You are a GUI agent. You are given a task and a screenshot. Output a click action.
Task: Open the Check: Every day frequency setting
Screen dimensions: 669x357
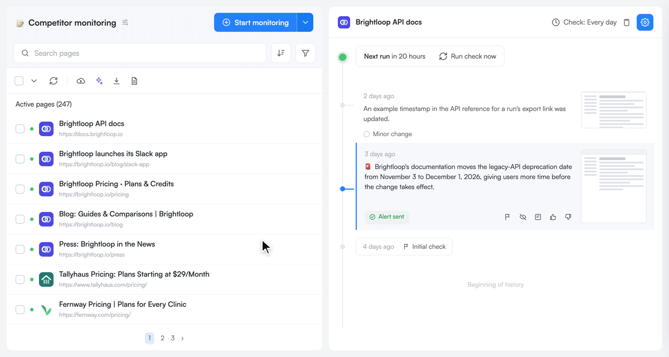(x=584, y=22)
